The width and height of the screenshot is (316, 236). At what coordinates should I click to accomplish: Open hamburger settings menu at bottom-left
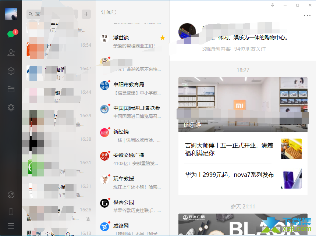pos(11,226)
